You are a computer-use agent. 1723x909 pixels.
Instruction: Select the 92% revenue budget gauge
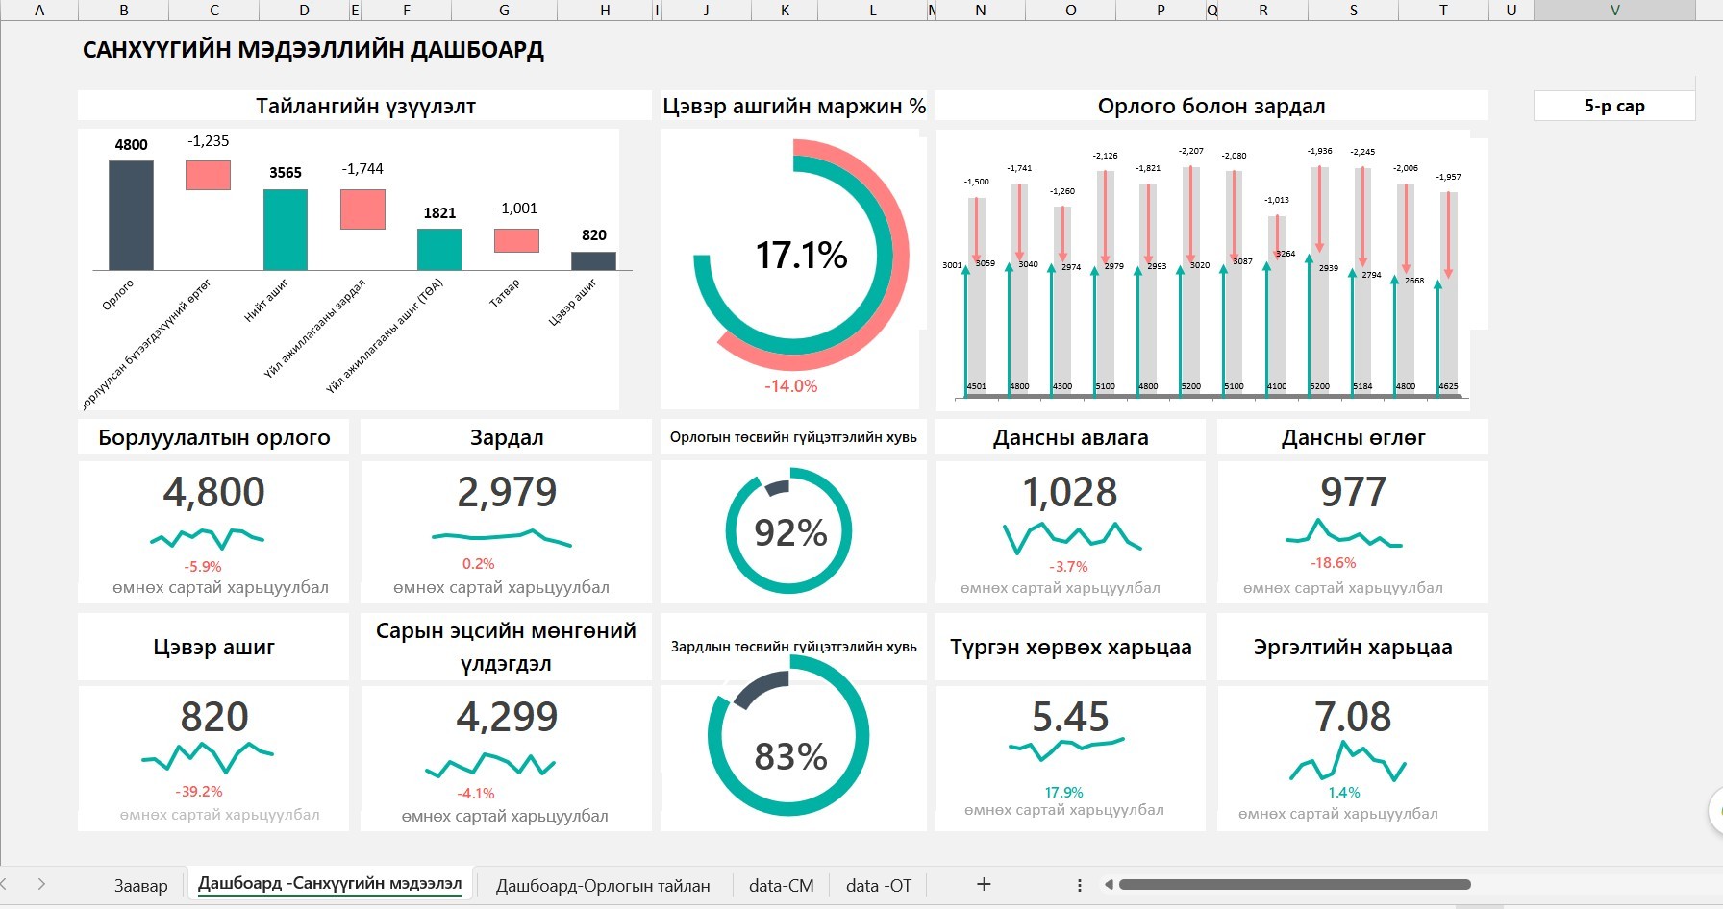(788, 530)
